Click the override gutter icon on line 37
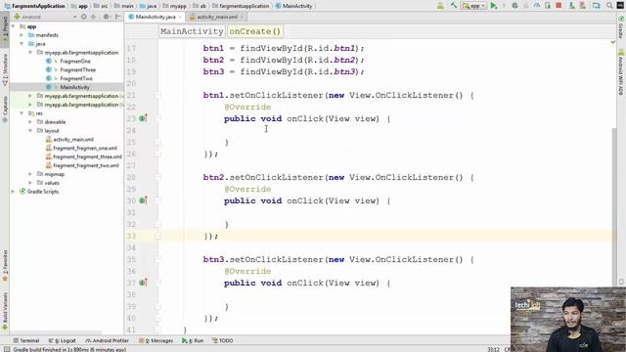The height and width of the screenshot is (352, 626). click(x=144, y=283)
